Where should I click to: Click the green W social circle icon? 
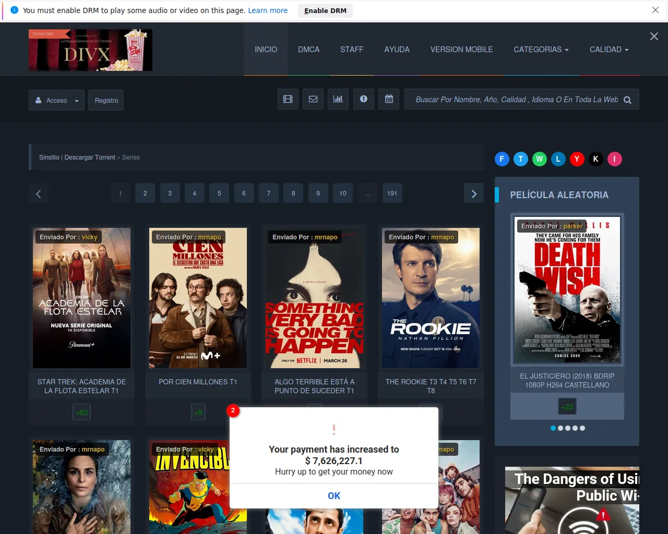[540, 159]
